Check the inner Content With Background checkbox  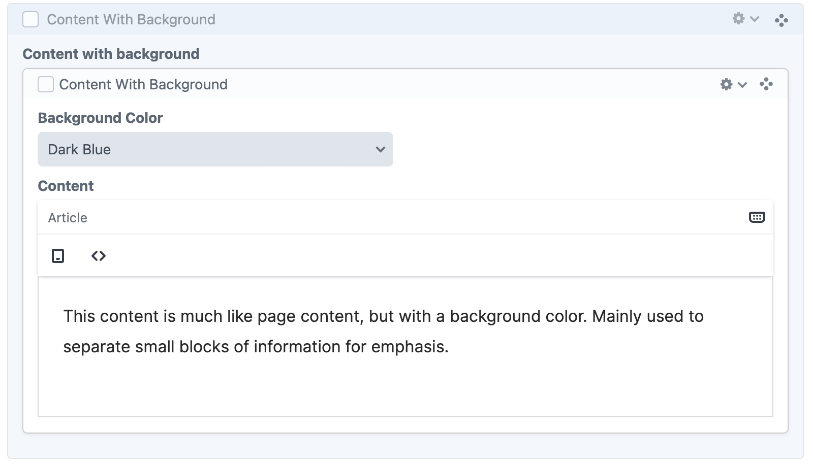[x=46, y=84]
